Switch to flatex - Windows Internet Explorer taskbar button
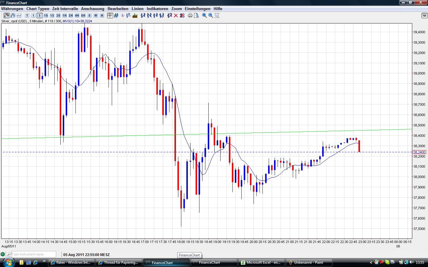 pyautogui.click(x=71, y=263)
